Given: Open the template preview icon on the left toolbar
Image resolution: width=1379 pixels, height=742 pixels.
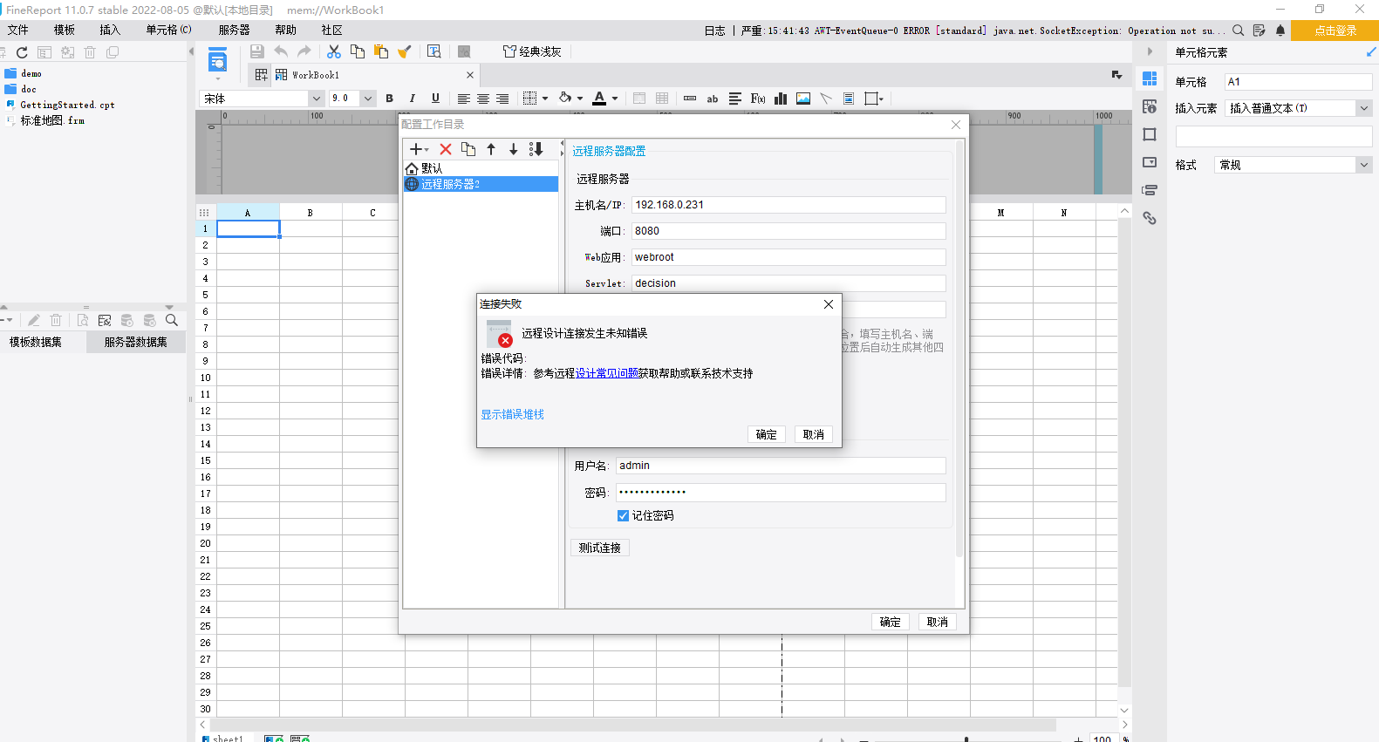Looking at the screenshot, I should pyautogui.click(x=217, y=62).
